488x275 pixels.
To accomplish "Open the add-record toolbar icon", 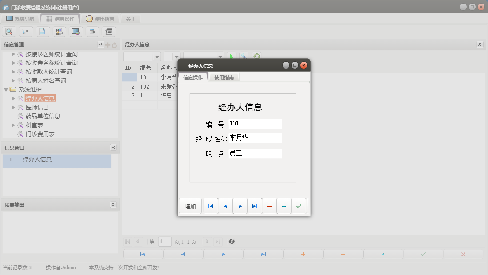I will tap(92, 31).
